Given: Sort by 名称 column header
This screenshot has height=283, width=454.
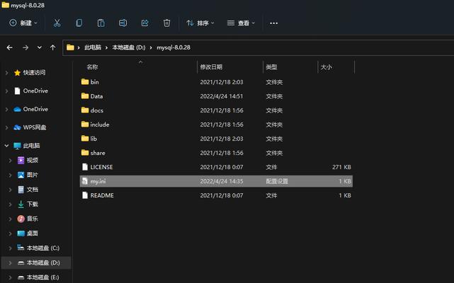Looking at the screenshot, I should pos(92,67).
